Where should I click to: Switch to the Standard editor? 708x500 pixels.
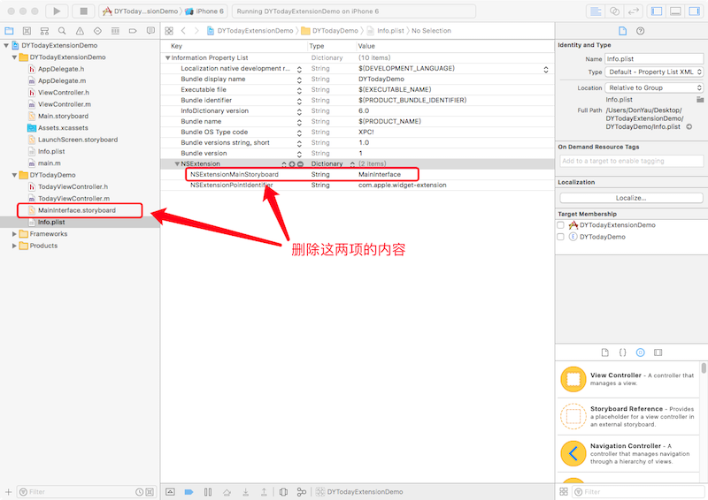pyautogui.click(x=596, y=11)
